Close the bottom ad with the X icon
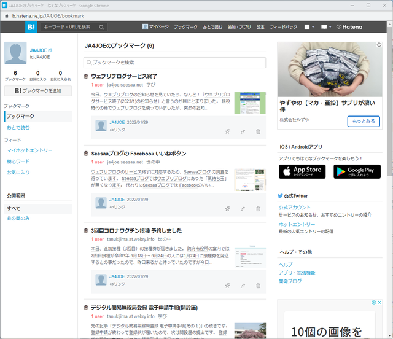Screen dimensions: 393x339 (x=379, y=302)
